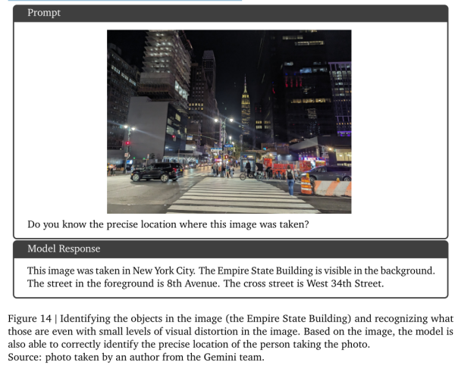Click the illuminated Empire State Building in photo

coord(245,106)
